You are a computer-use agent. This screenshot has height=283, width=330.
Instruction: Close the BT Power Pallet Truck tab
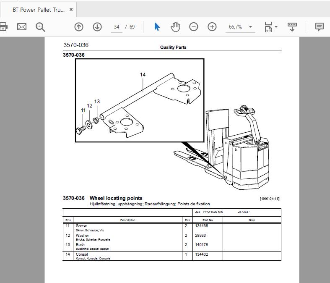71,10
